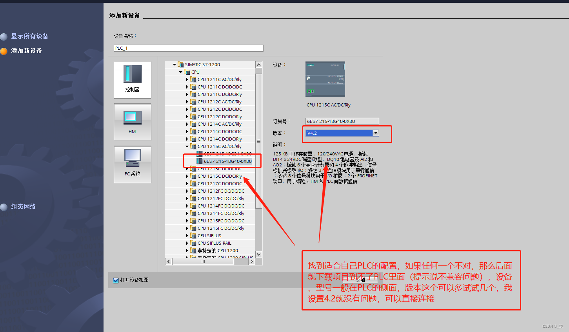Select the CPU 1215C DC/DC/DC tree row
Image resolution: width=569 pixels, height=332 pixels.
coord(210,169)
